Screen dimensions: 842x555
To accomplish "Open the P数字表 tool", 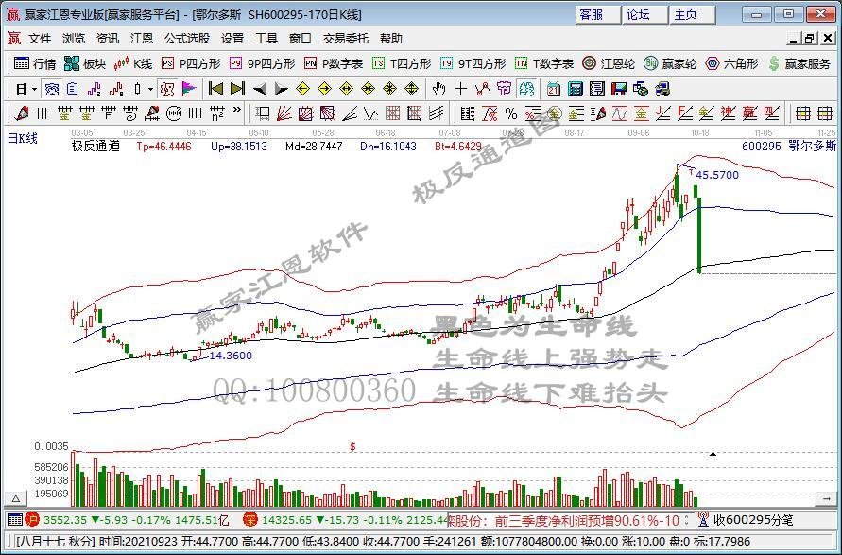I will (x=334, y=64).
